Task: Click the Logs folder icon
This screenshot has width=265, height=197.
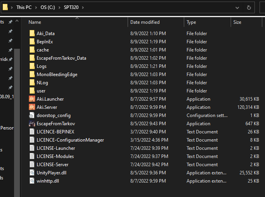Action: 32,66
